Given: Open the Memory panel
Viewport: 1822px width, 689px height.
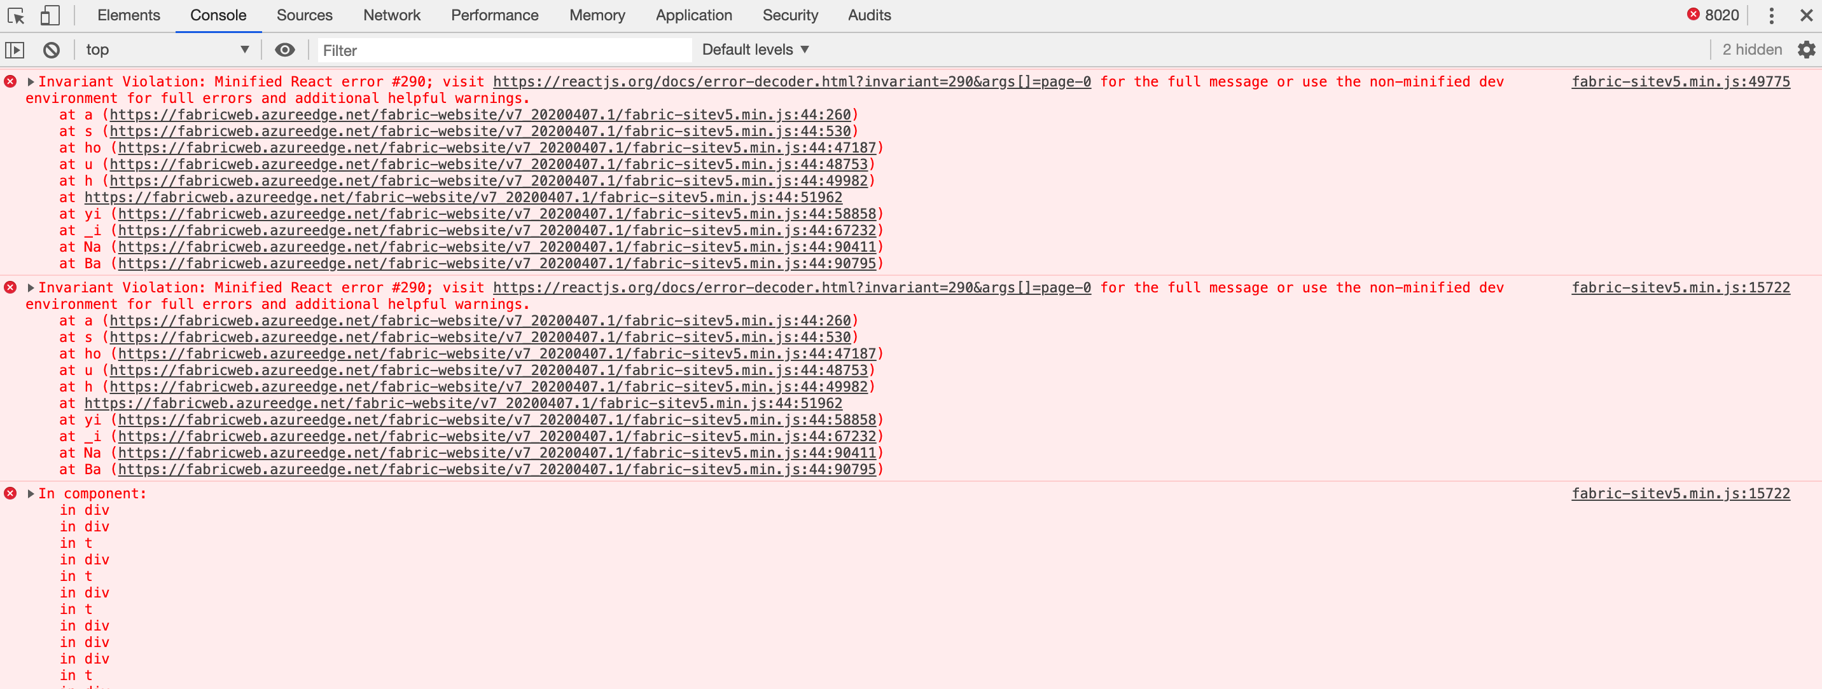Looking at the screenshot, I should (x=596, y=15).
